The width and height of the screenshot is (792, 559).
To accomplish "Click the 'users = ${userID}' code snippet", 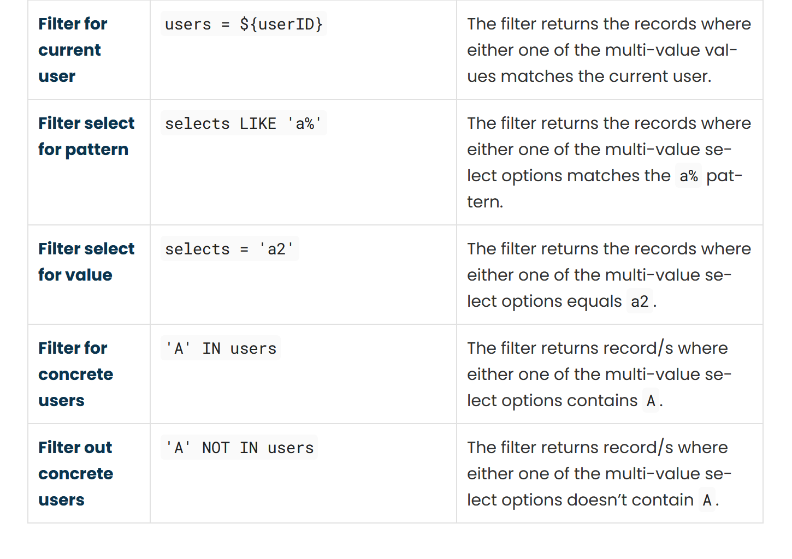I will 244,24.
